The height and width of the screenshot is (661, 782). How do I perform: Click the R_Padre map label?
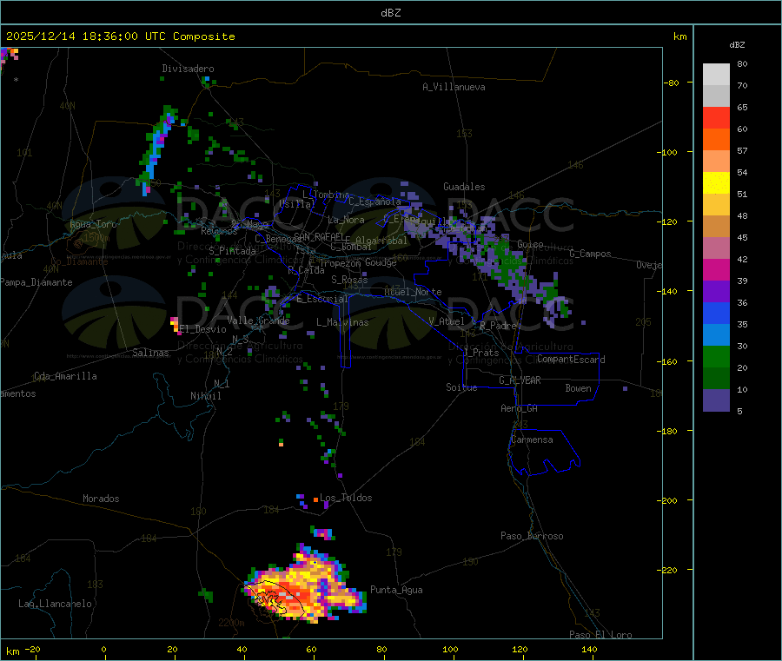498,326
